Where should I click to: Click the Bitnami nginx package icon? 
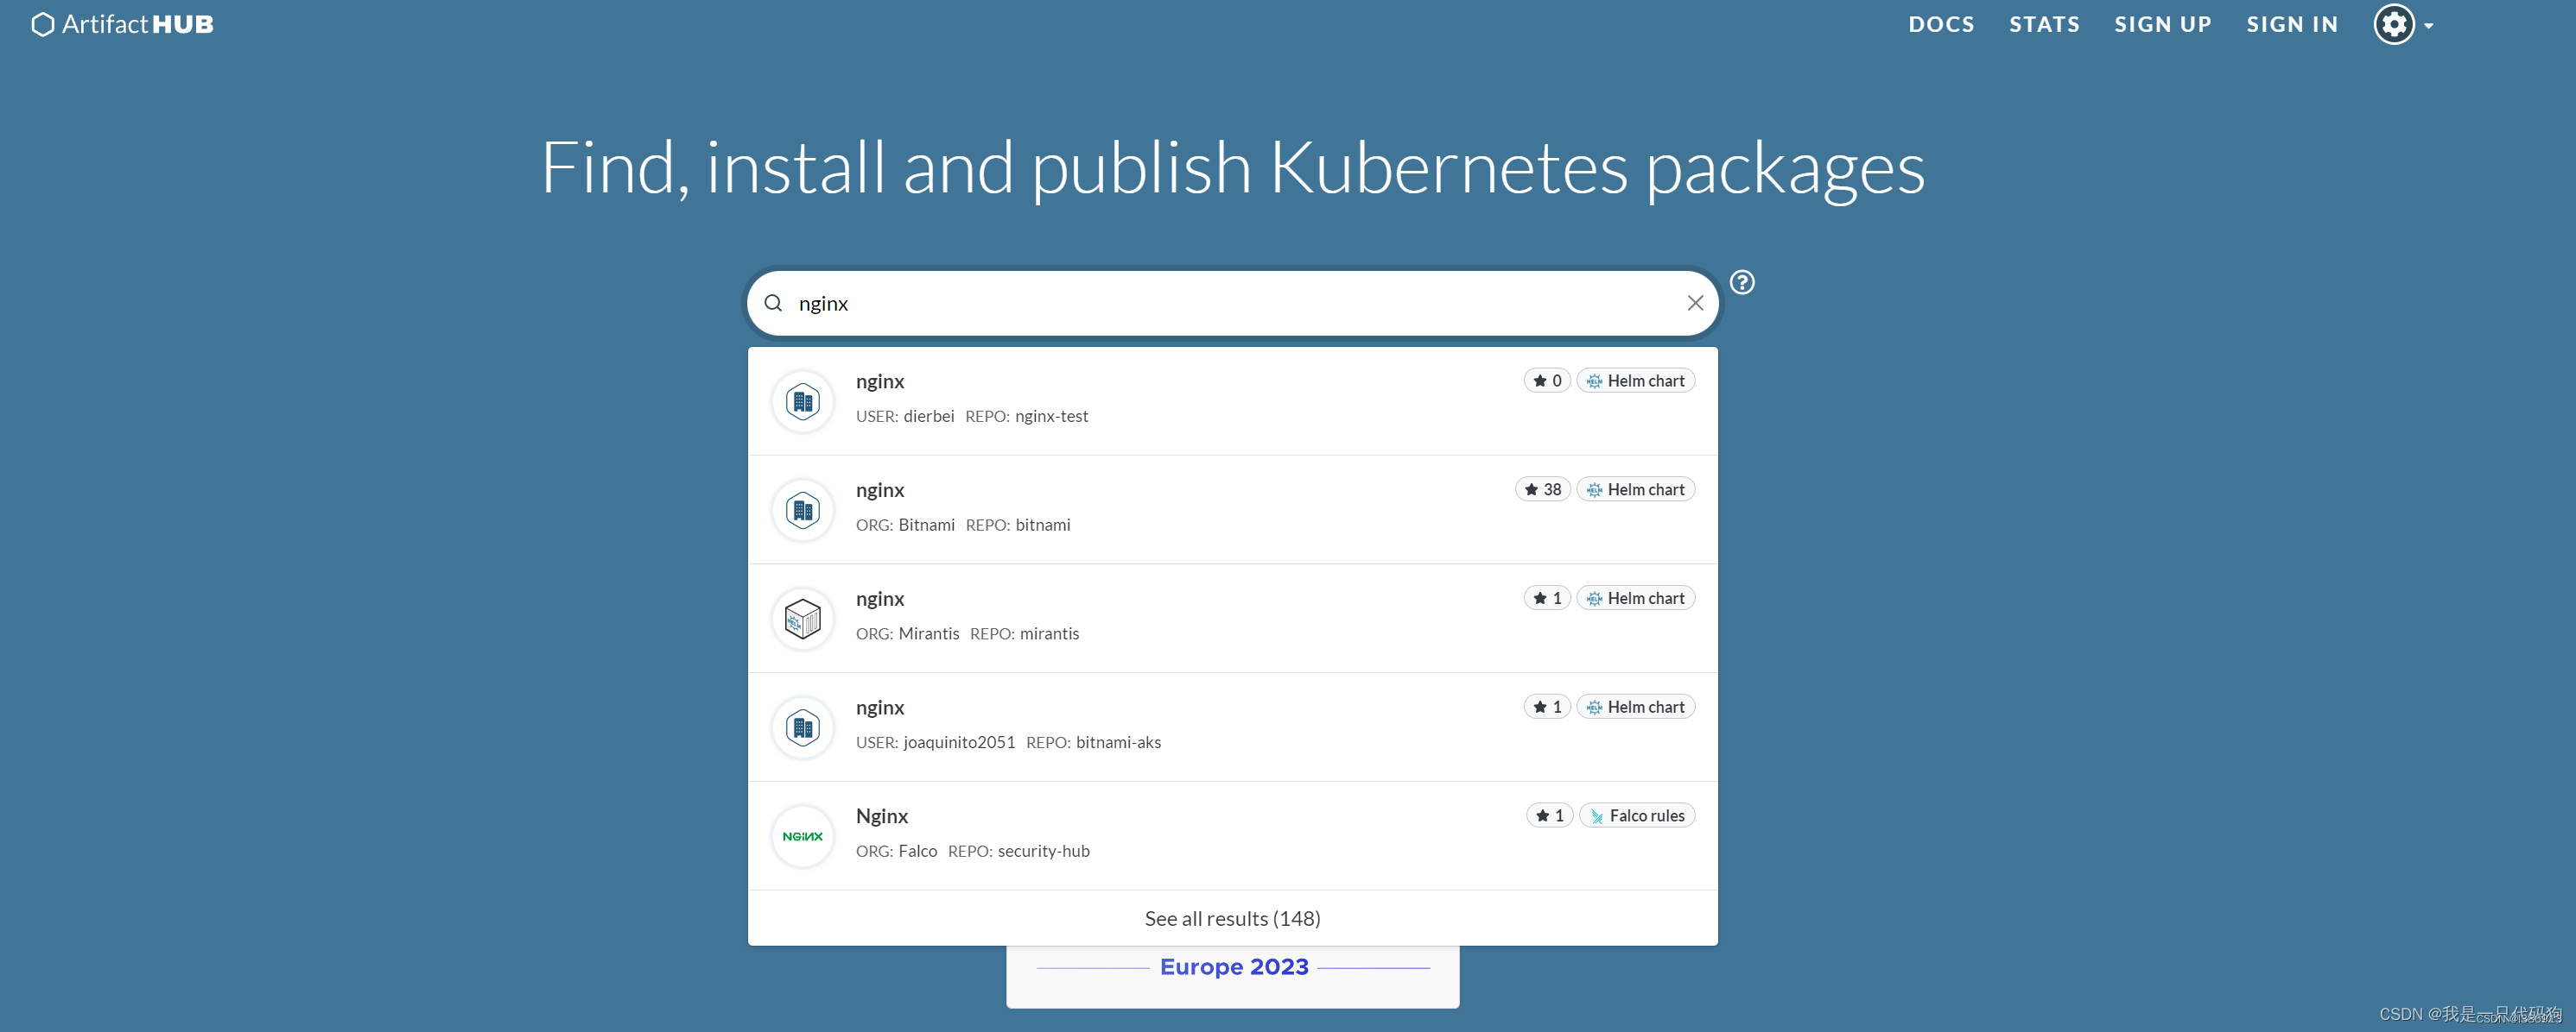point(802,511)
